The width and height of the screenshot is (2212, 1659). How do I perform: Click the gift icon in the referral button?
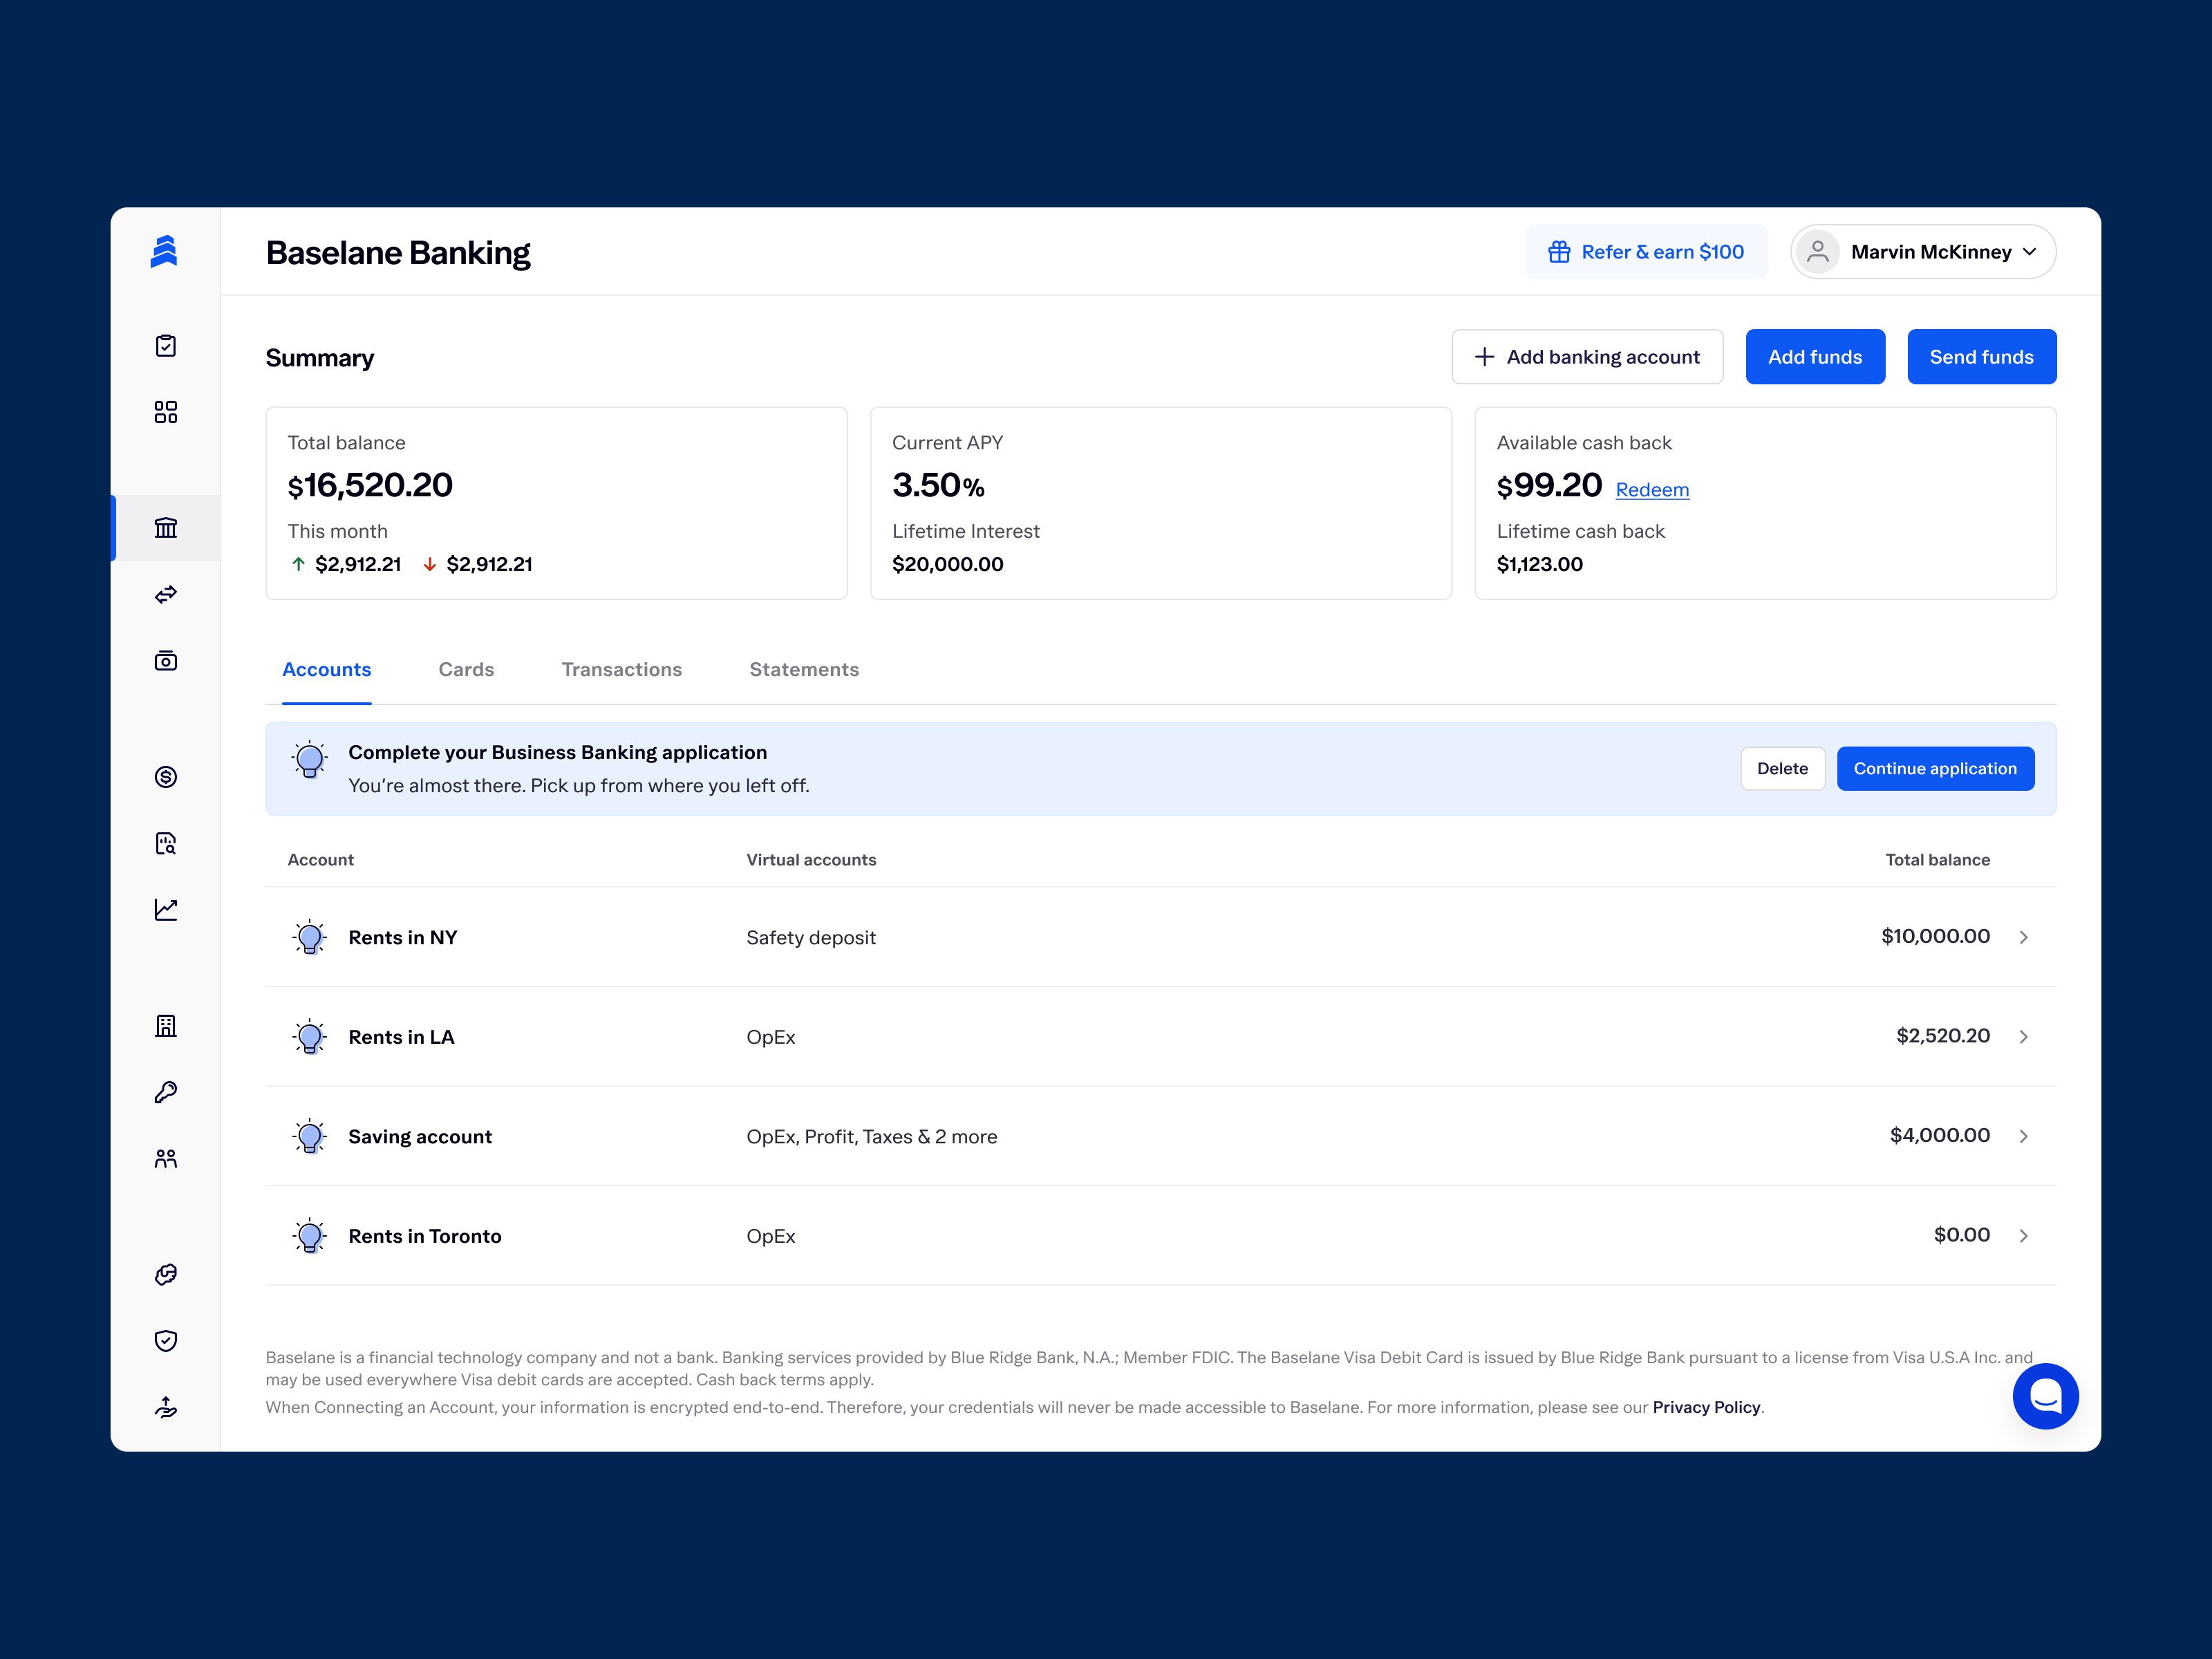pyautogui.click(x=1559, y=252)
